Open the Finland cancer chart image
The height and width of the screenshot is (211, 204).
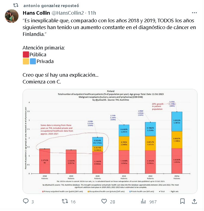click(x=110, y=141)
